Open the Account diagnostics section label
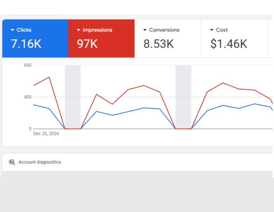This screenshot has width=274, height=212. click(39, 162)
